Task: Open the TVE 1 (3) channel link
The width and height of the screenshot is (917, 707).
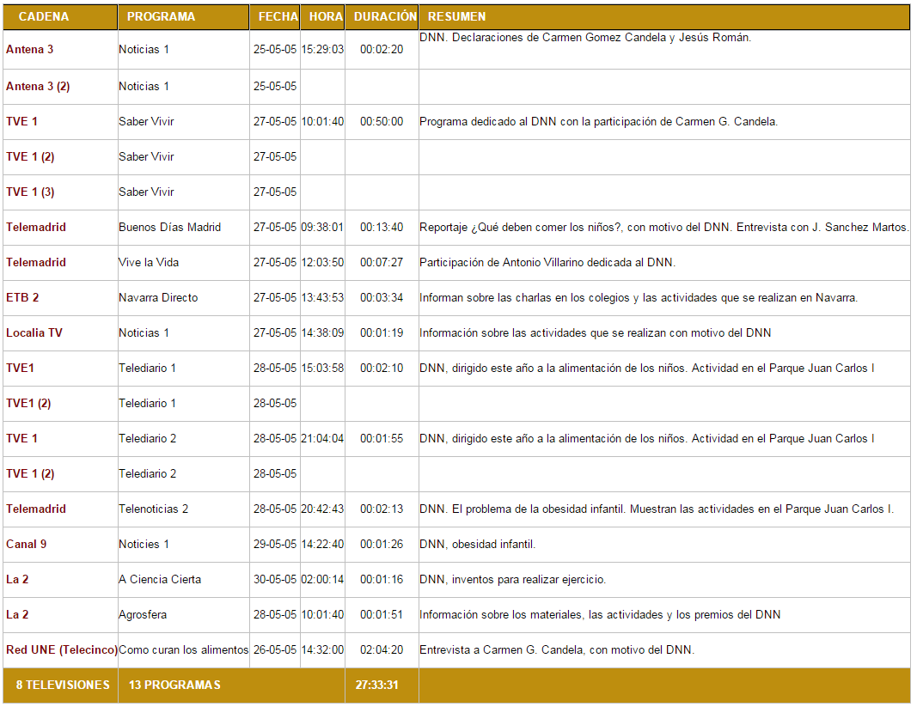Action: (30, 192)
